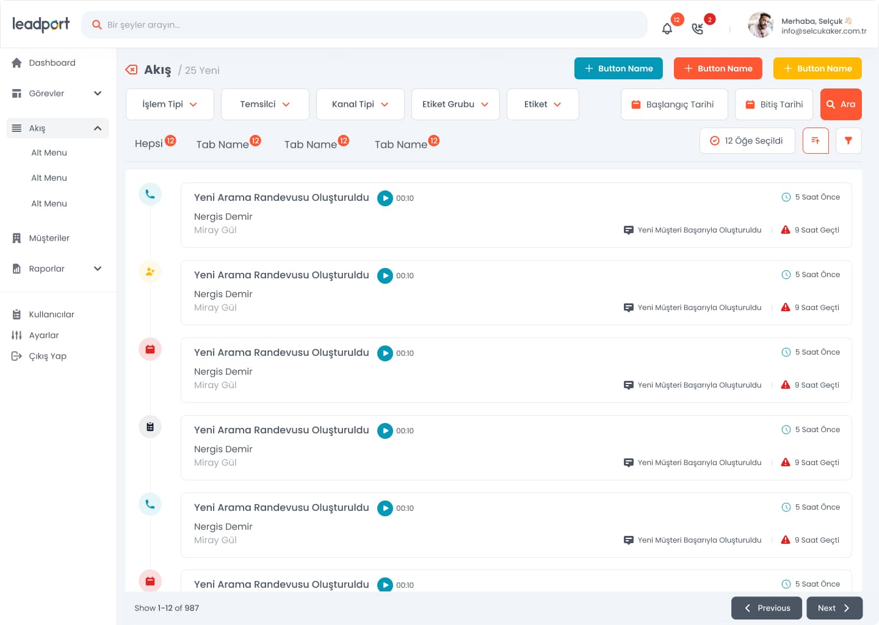
Task: Click the leadport logo
Action: coord(41,24)
